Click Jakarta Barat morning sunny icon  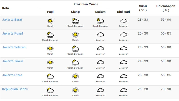pos(50,21)
